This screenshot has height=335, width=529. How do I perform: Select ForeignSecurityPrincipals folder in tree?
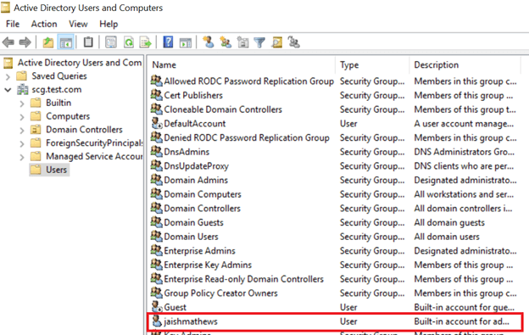(94, 143)
